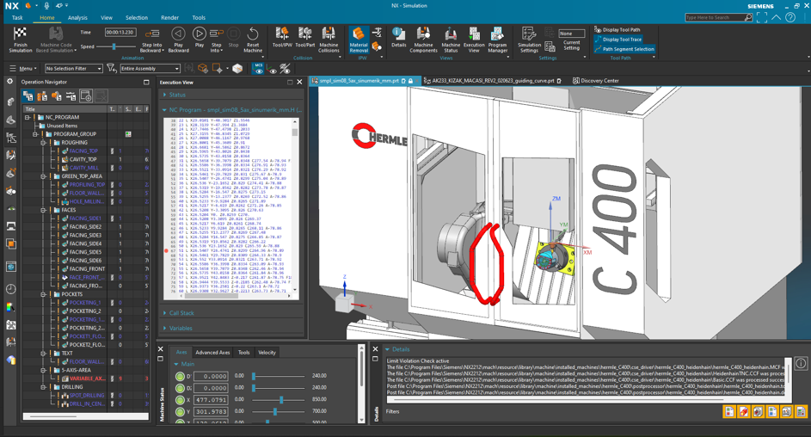Adjust the simulation Speed slider
The width and height of the screenshot is (811, 437).
click(114, 46)
